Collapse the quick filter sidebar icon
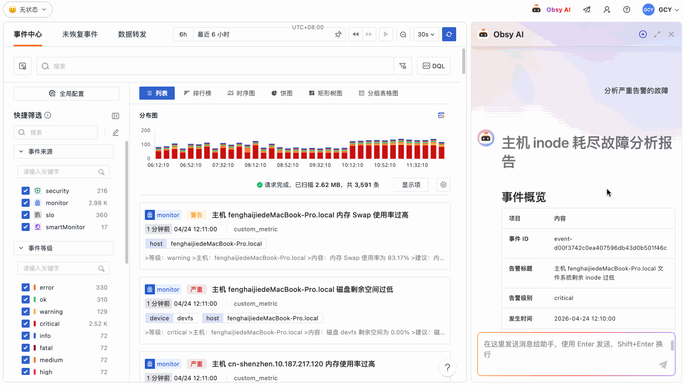Screen dimensions: 684x385 point(116,116)
